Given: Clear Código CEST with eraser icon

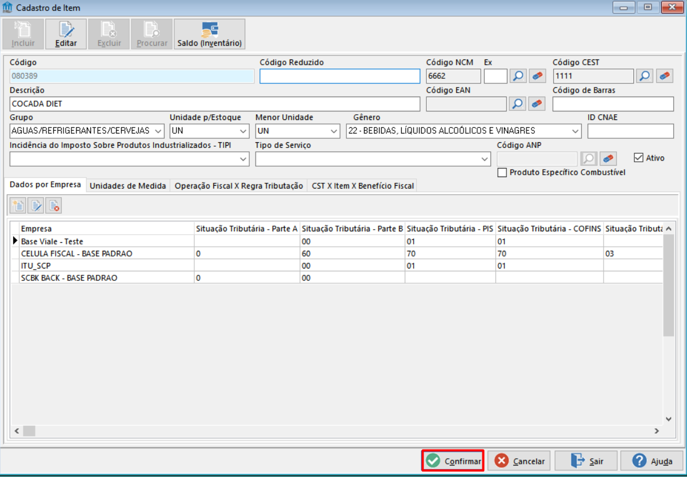Looking at the screenshot, I should [x=664, y=76].
